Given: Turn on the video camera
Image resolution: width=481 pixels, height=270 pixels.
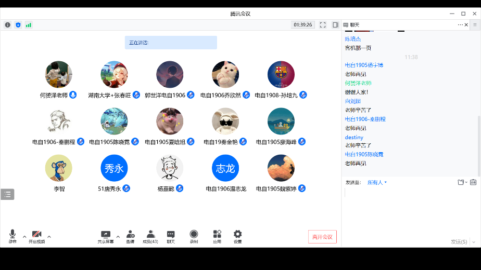Looking at the screenshot, I should pos(37,236).
